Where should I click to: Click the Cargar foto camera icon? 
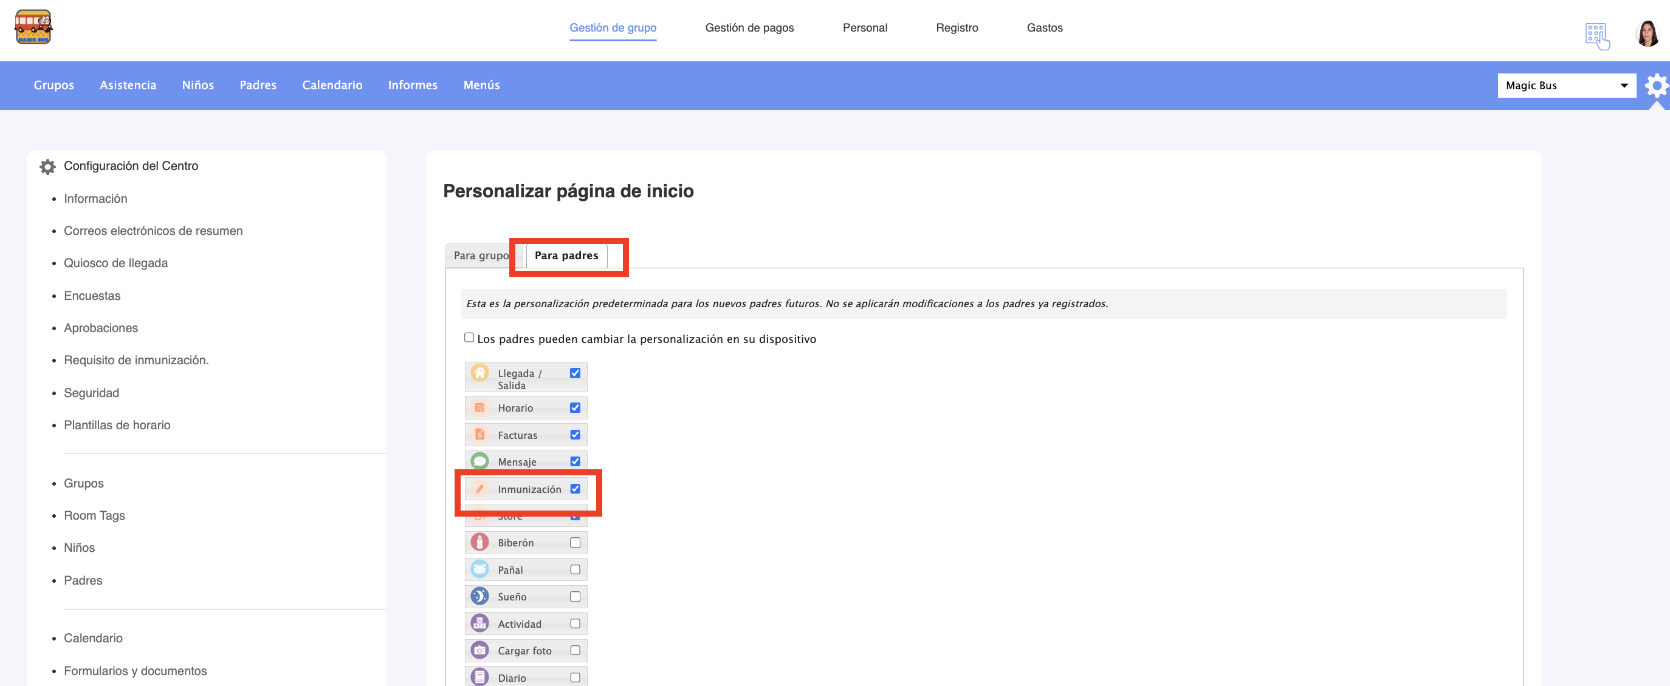pyautogui.click(x=479, y=650)
